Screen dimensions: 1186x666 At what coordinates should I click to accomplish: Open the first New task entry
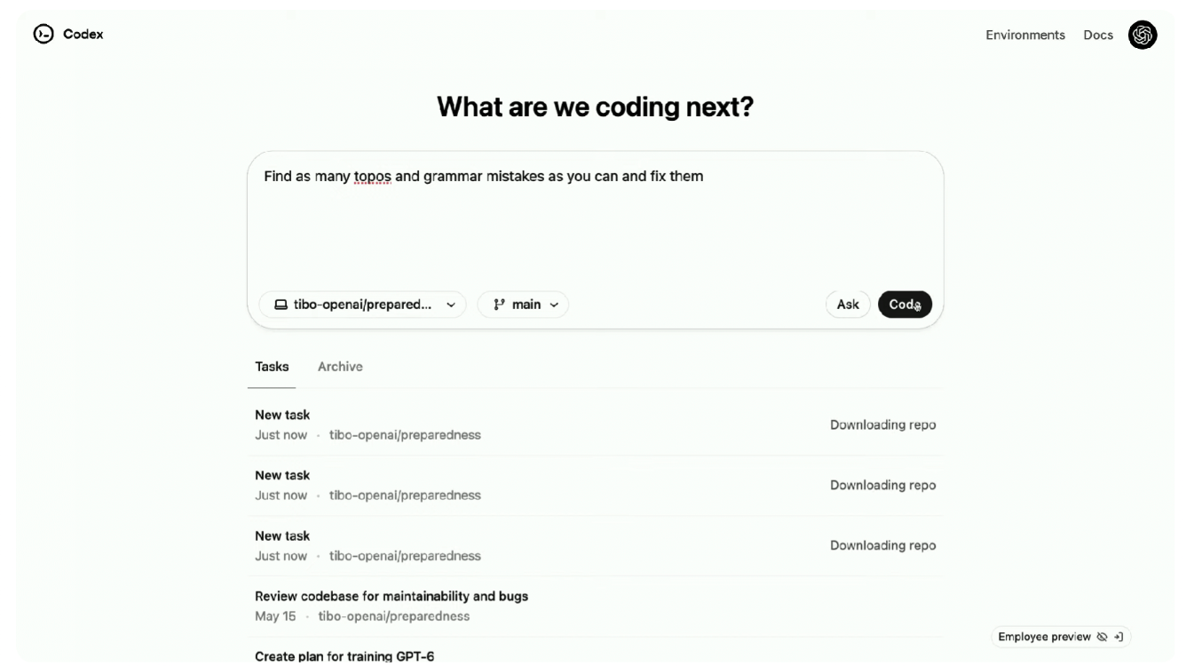click(282, 415)
